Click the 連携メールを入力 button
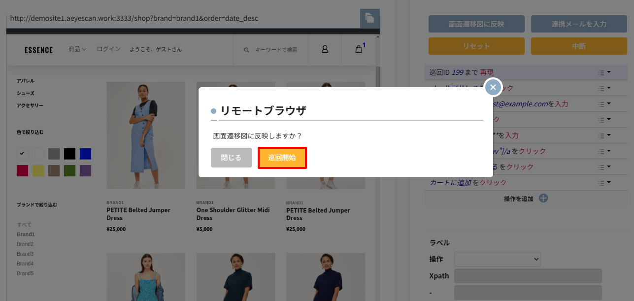This screenshot has width=634, height=301. point(579,24)
